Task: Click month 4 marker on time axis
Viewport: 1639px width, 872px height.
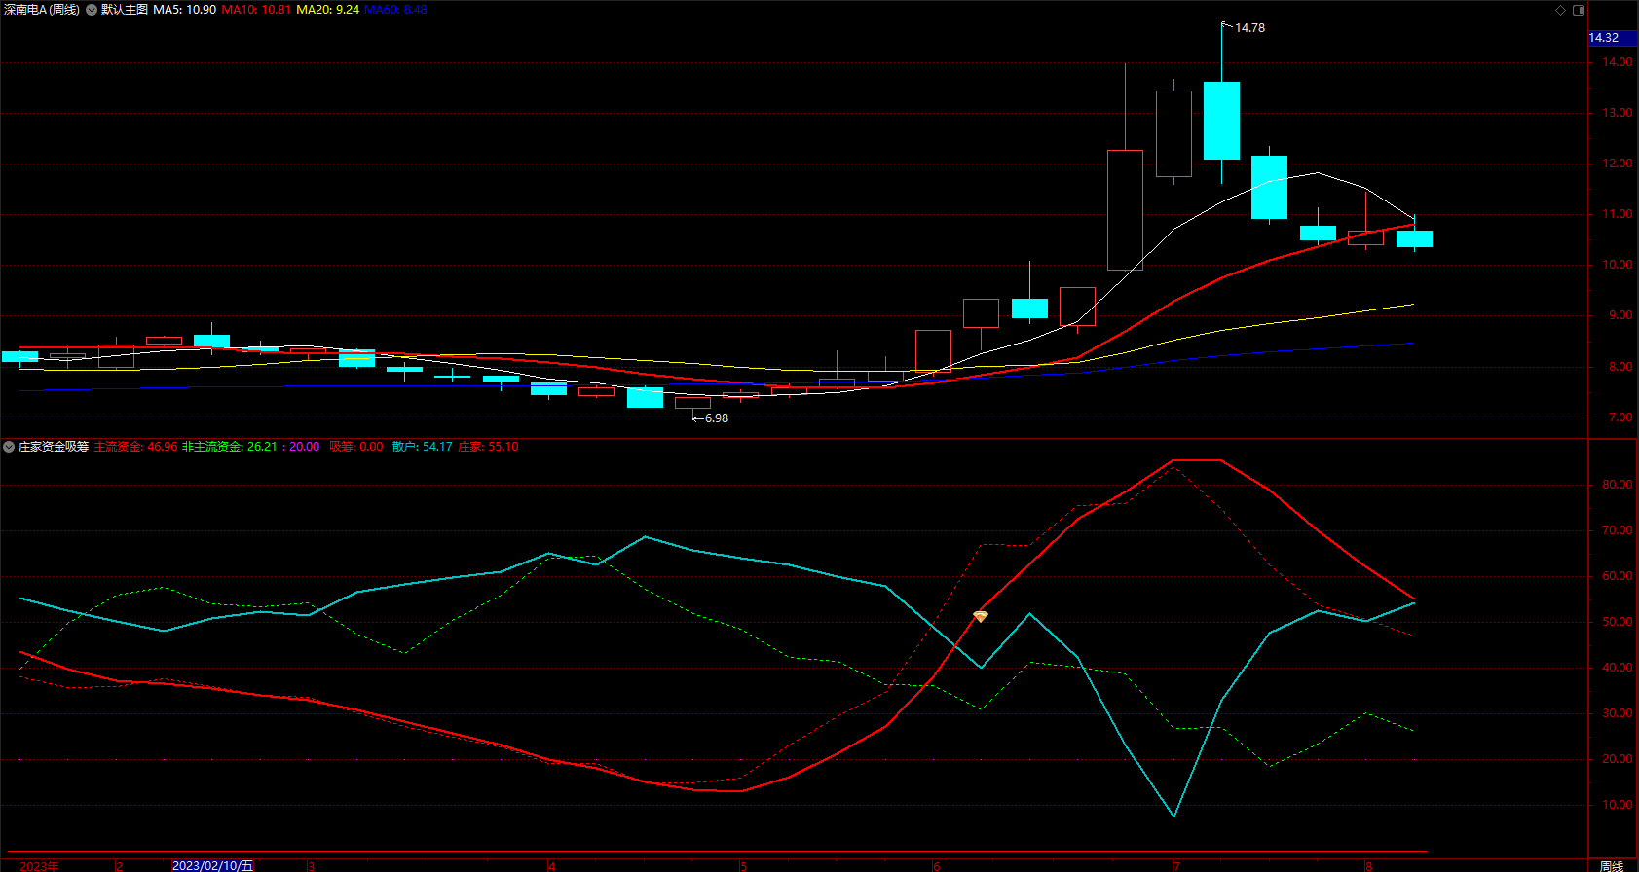Action: click(551, 865)
